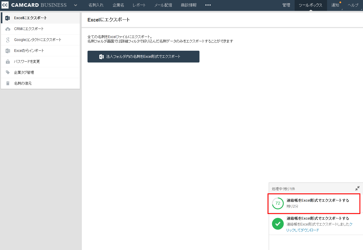
Task: Click the 72 percent progress circle
Action: tap(278, 203)
